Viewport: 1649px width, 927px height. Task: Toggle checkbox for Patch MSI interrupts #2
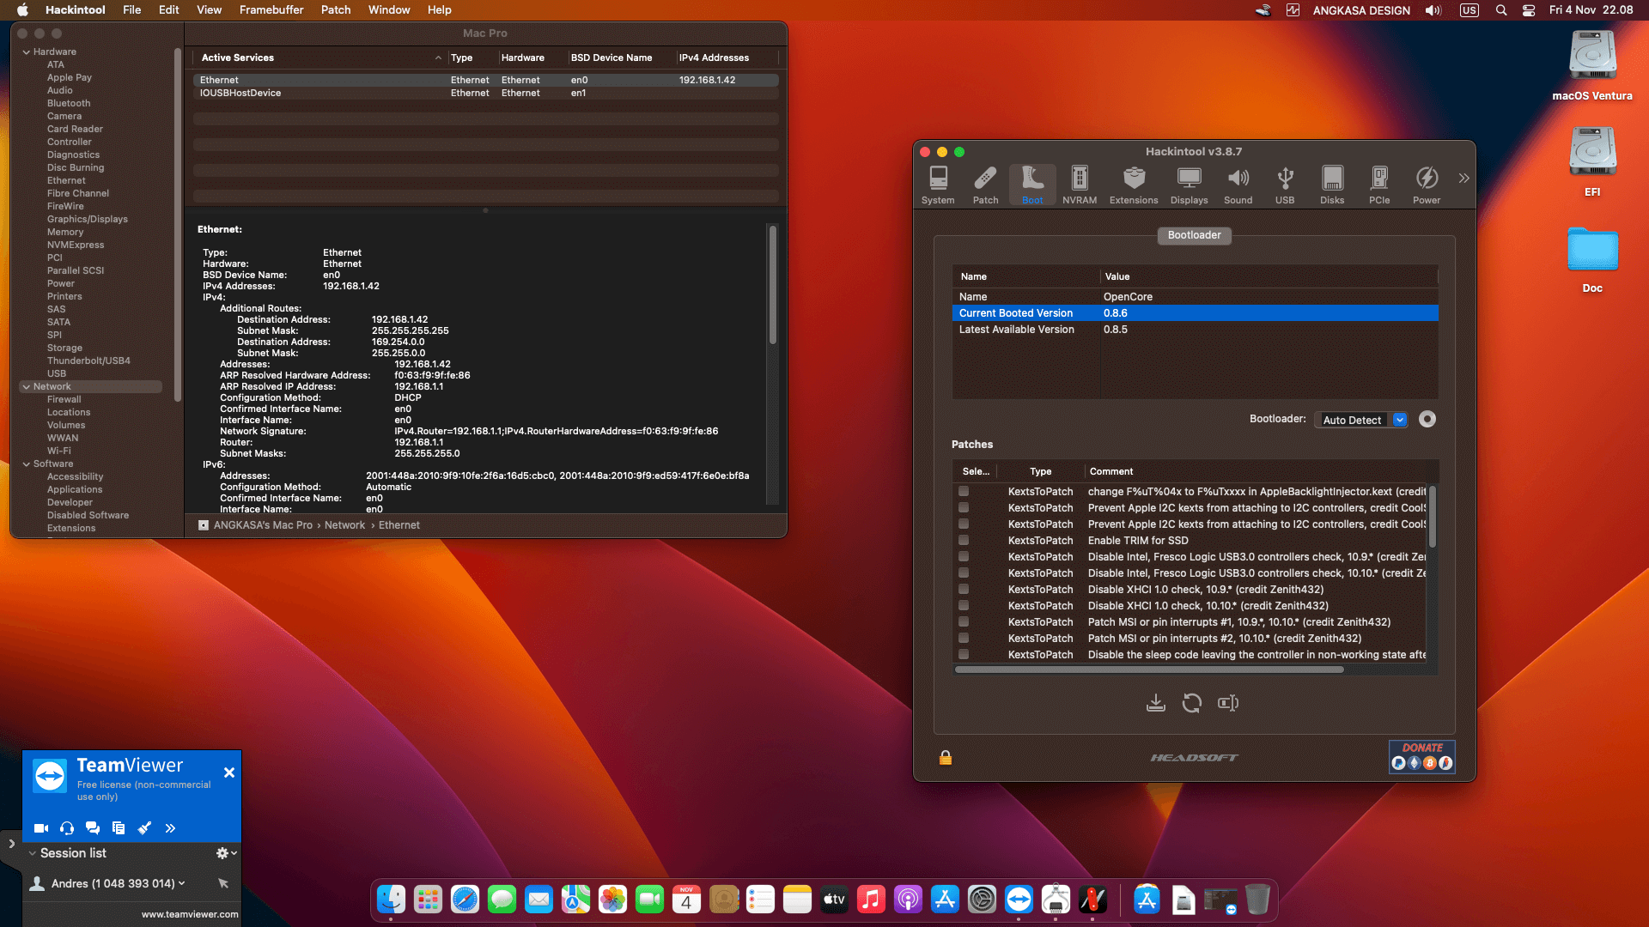[x=964, y=638]
